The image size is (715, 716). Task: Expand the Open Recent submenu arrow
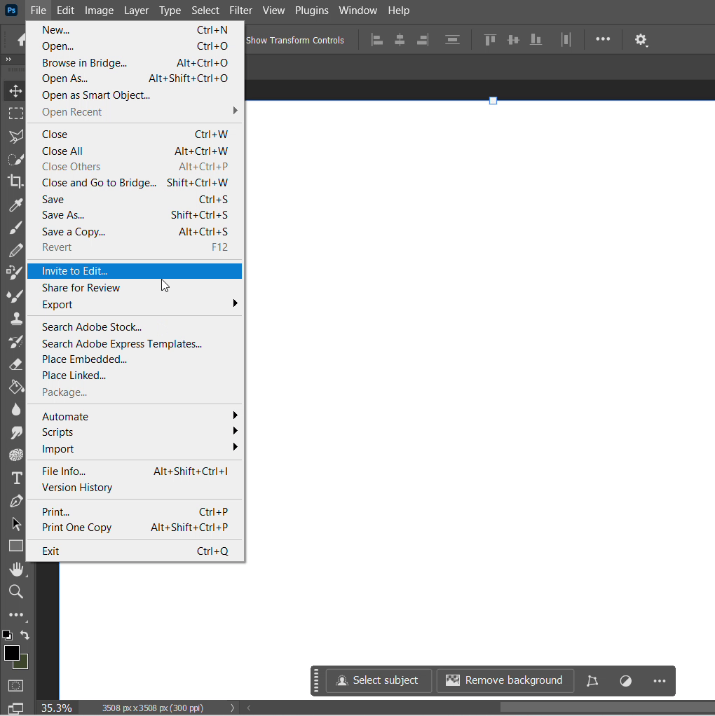pyautogui.click(x=235, y=111)
